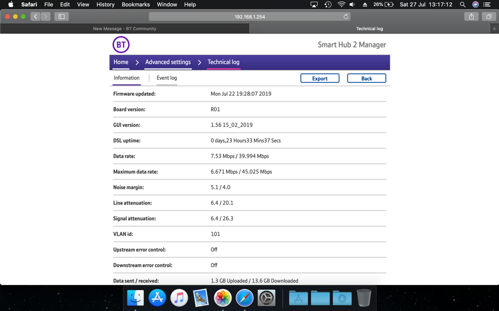
Task: Open new tab with plus icon
Action: click(x=494, y=29)
